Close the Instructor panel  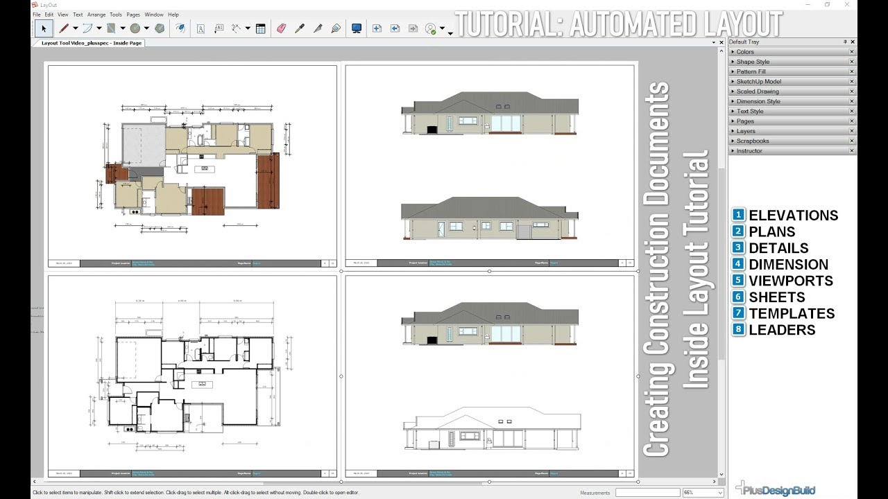(852, 151)
